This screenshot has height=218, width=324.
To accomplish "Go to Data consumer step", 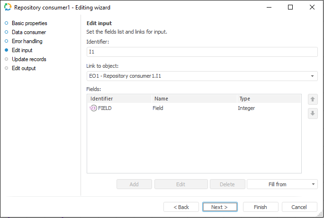I will pyautogui.click(x=29, y=32).
